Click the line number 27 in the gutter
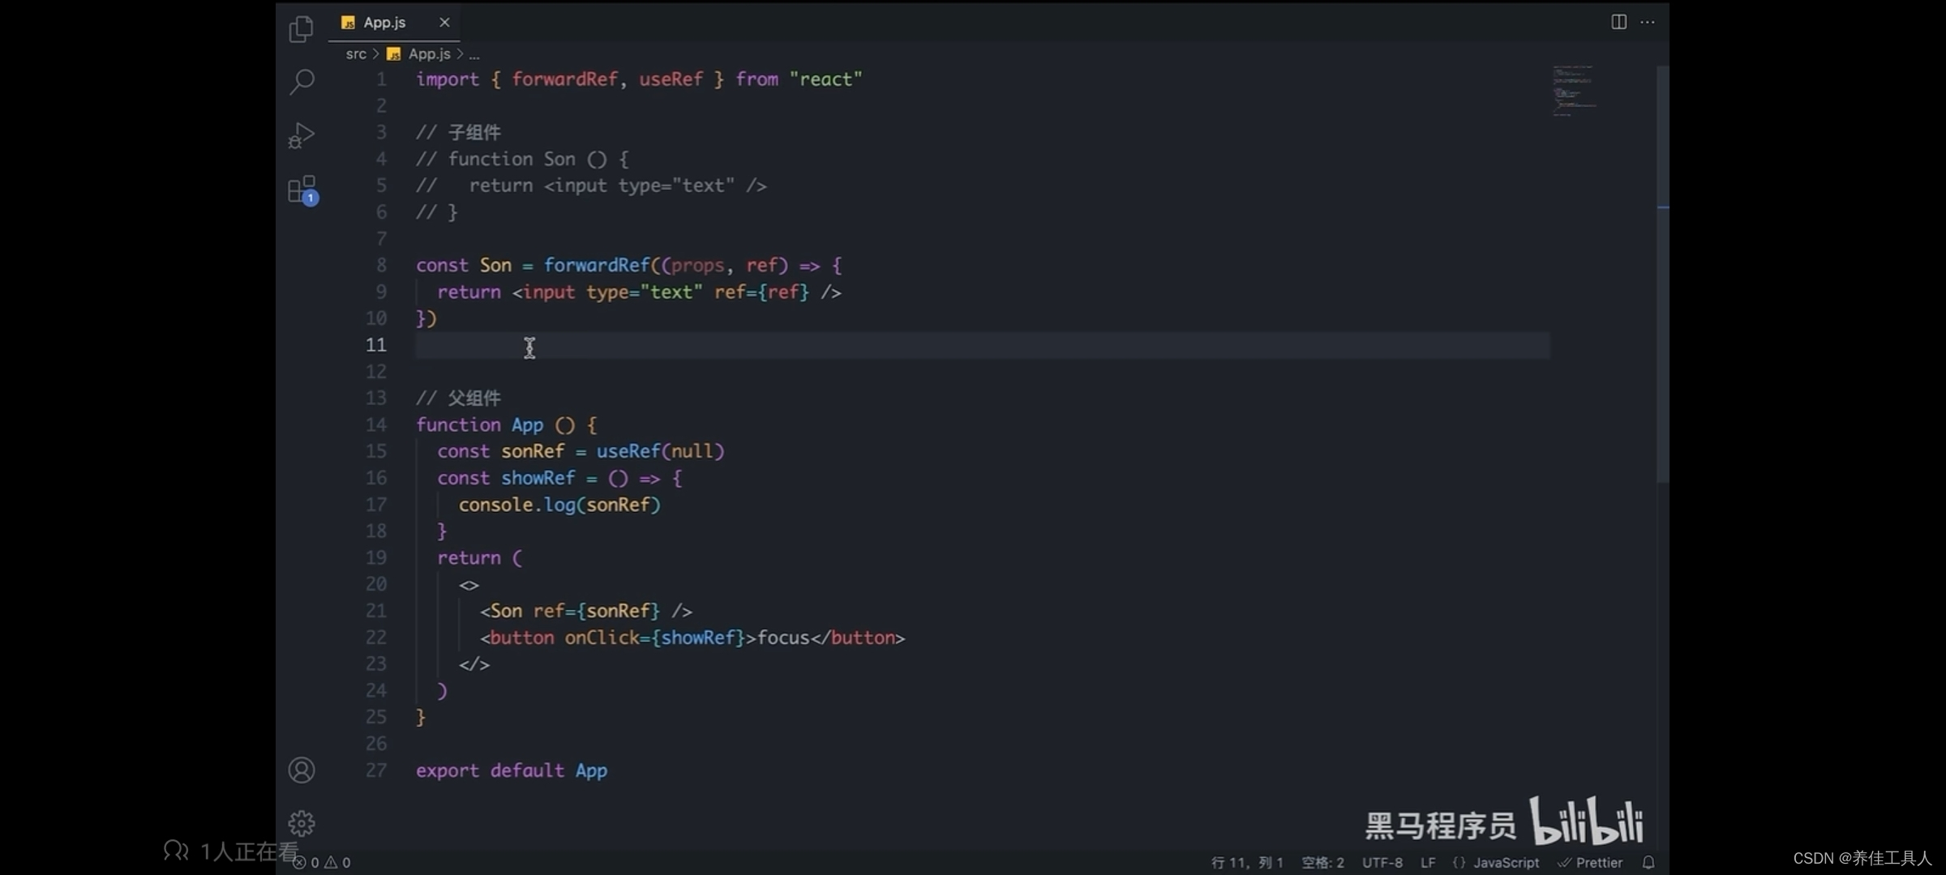The width and height of the screenshot is (1946, 875). (x=376, y=770)
